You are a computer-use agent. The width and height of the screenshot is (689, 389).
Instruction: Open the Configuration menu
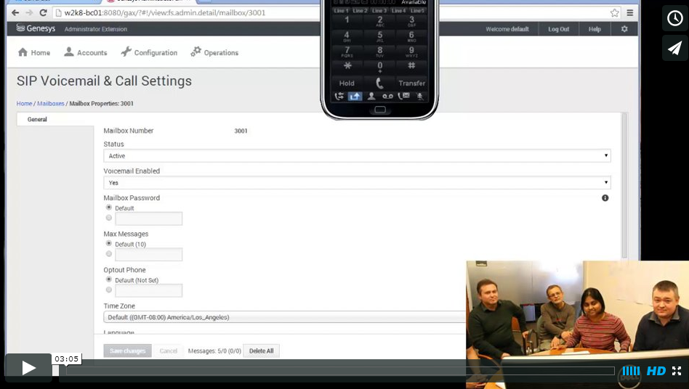(x=149, y=52)
